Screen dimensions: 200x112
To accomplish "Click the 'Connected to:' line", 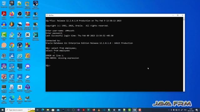I will point(53,41).
